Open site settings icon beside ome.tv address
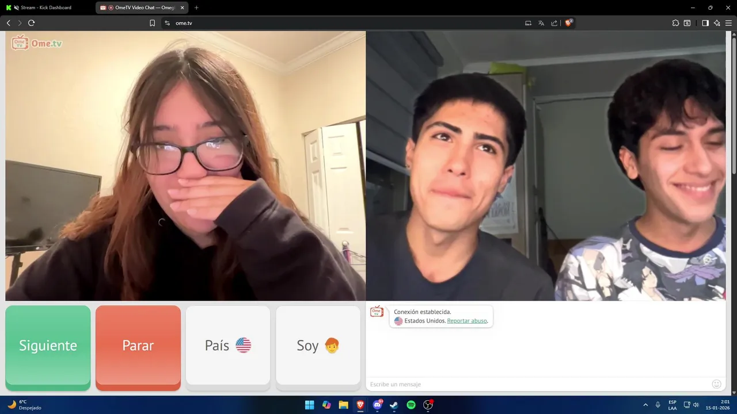This screenshot has height=414, width=737. coord(167,23)
